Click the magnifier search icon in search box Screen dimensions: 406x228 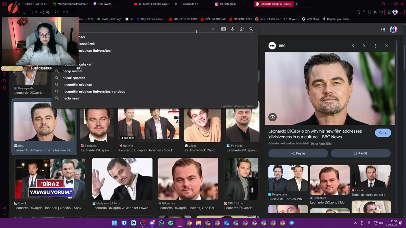(x=251, y=29)
